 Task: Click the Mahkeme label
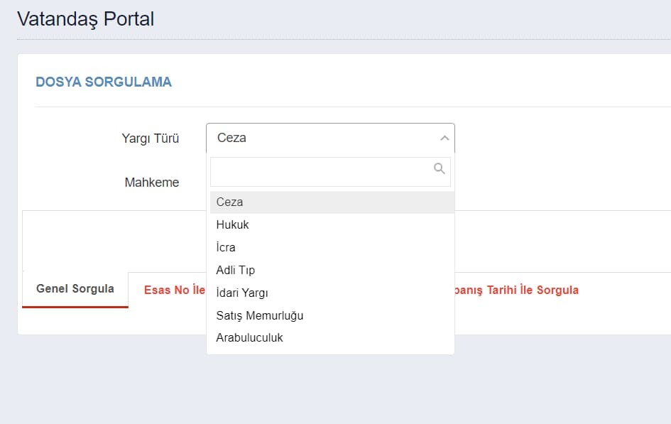[x=152, y=183]
